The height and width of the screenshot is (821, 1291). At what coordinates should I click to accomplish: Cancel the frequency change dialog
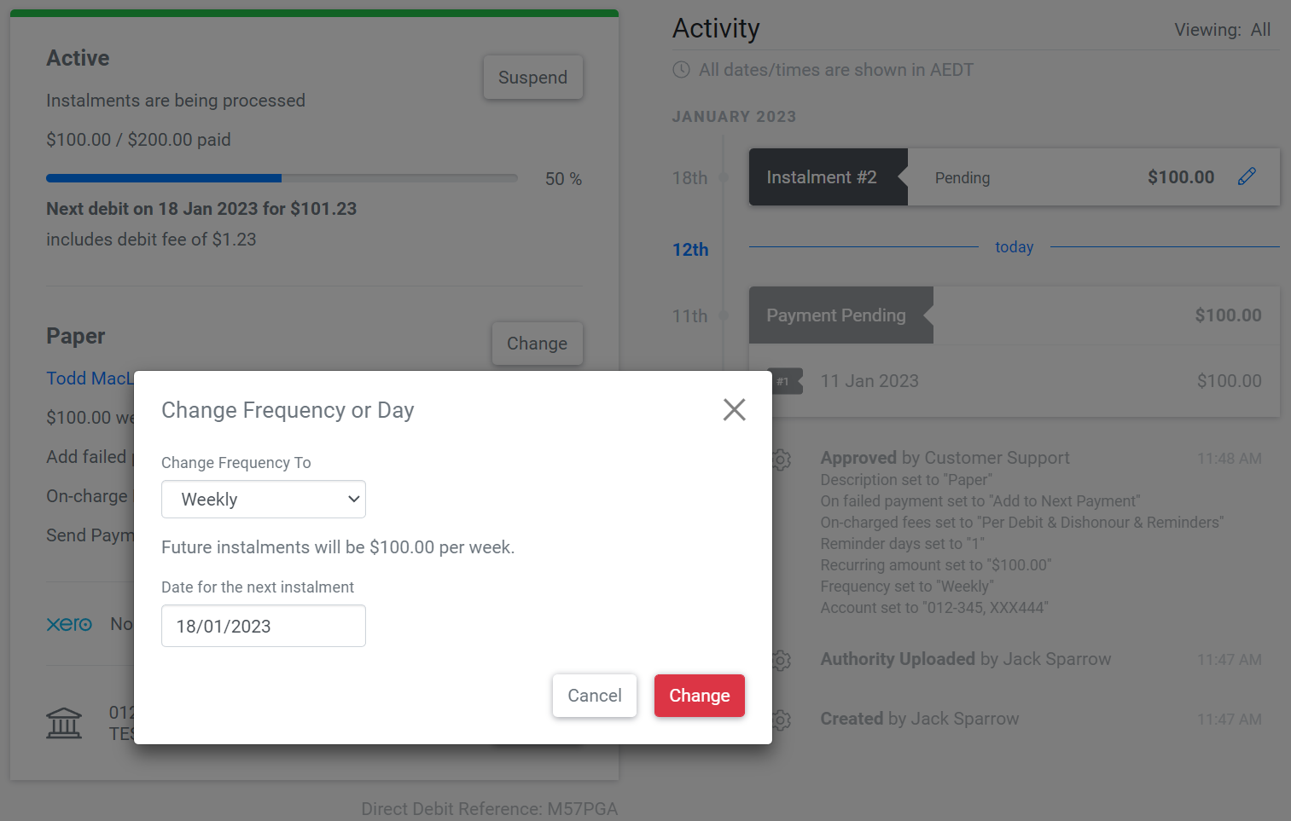tap(595, 696)
